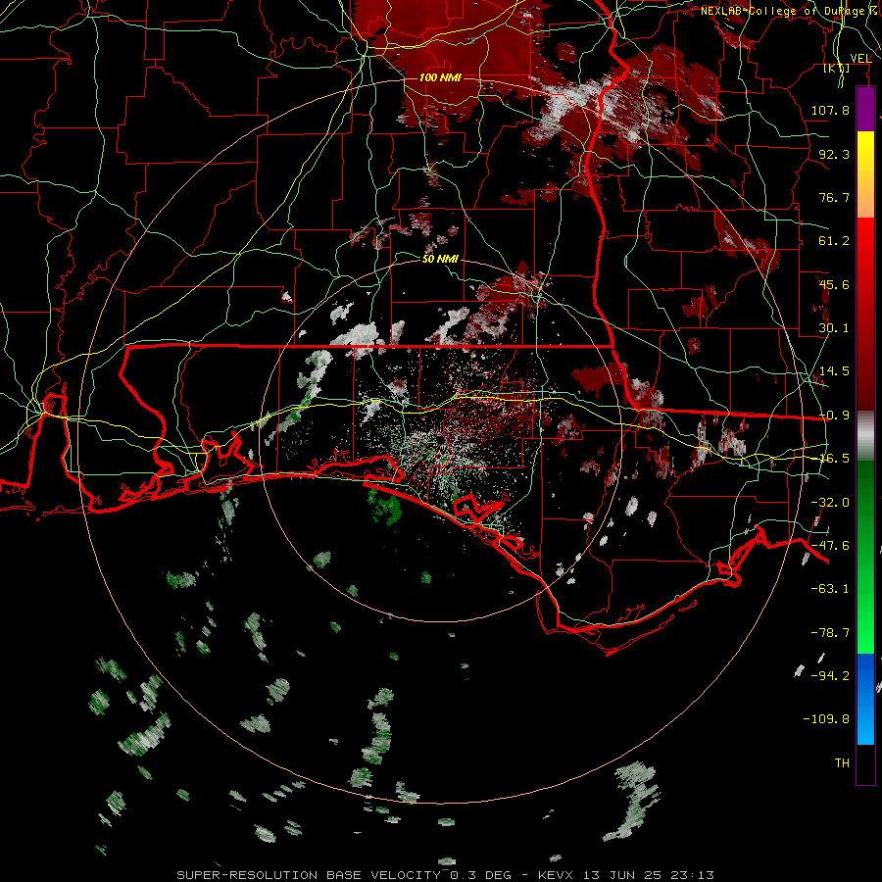Click the 92.3 velocity scale value
882x882 pixels.
click(834, 154)
